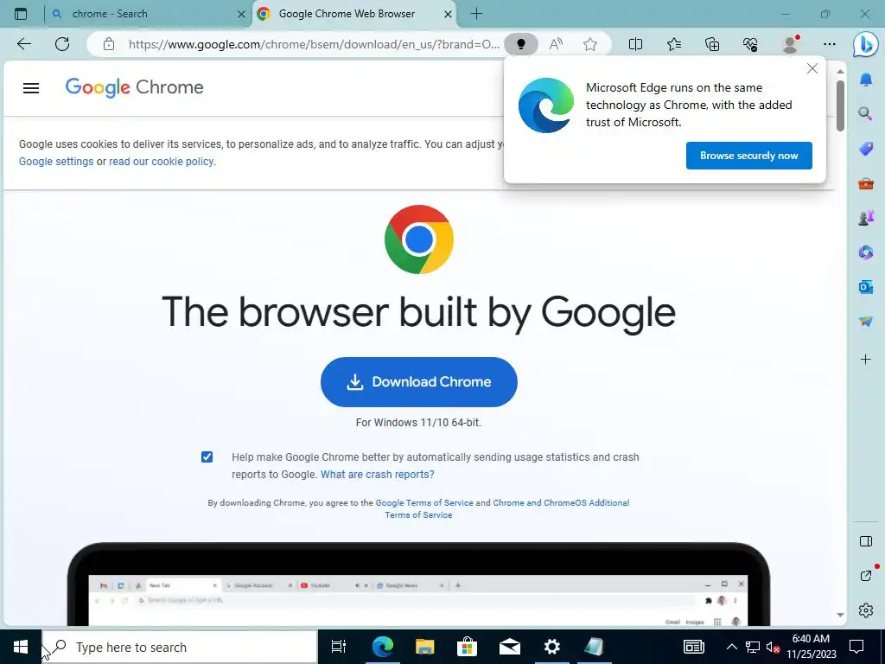Viewport: 885px width, 664px height.
Task: Open Microsoft Store from taskbar
Action: click(x=468, y=647)
